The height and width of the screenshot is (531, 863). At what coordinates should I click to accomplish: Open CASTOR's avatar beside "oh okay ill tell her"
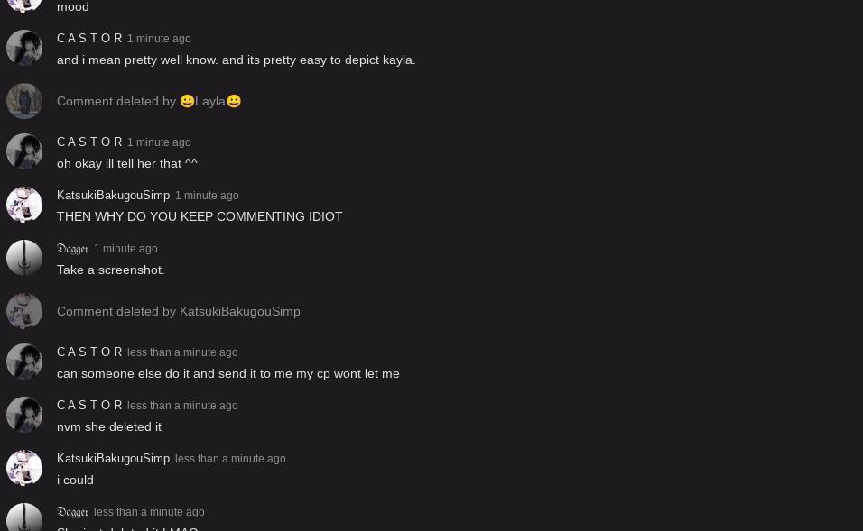24,151
